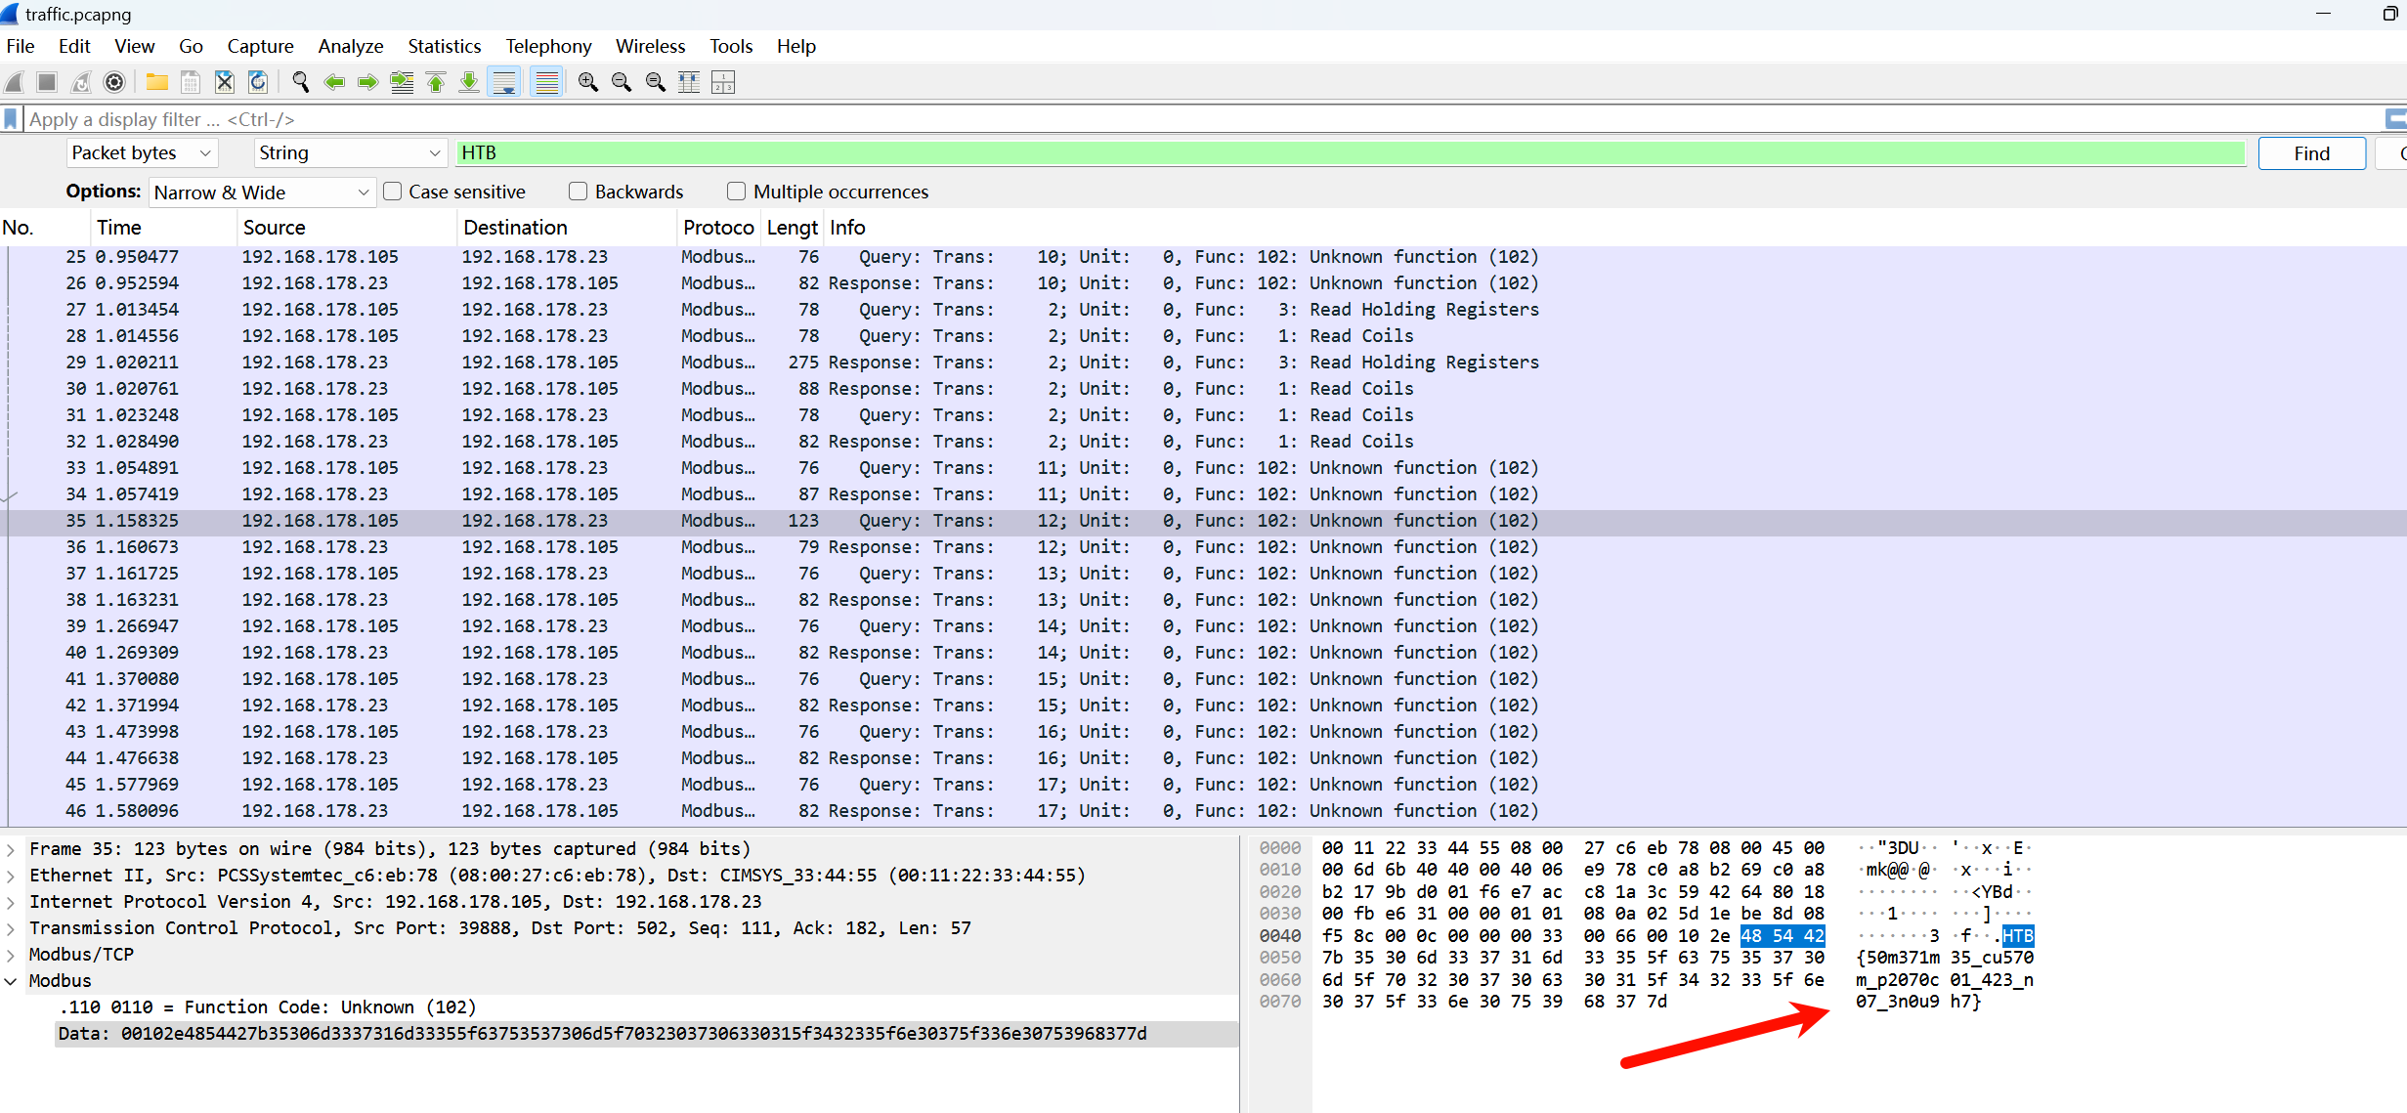Enable the Case sensitive checkbox
This screenshot has width=2407, height=1113.
(393, 192)
